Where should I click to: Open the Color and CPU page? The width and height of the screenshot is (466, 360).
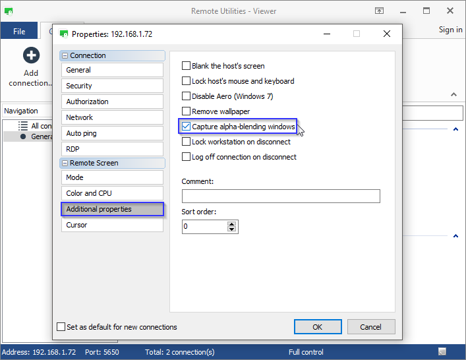coord(112,193)
